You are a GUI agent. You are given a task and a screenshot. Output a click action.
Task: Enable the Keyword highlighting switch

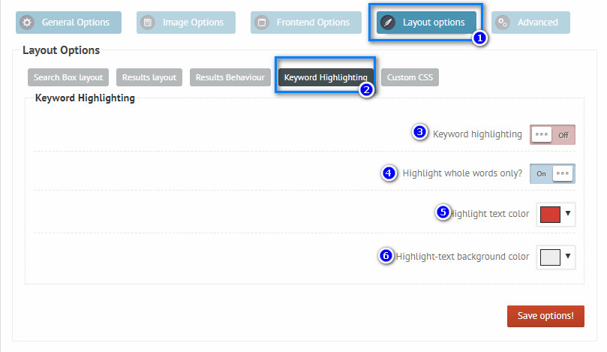pos(552,134)
